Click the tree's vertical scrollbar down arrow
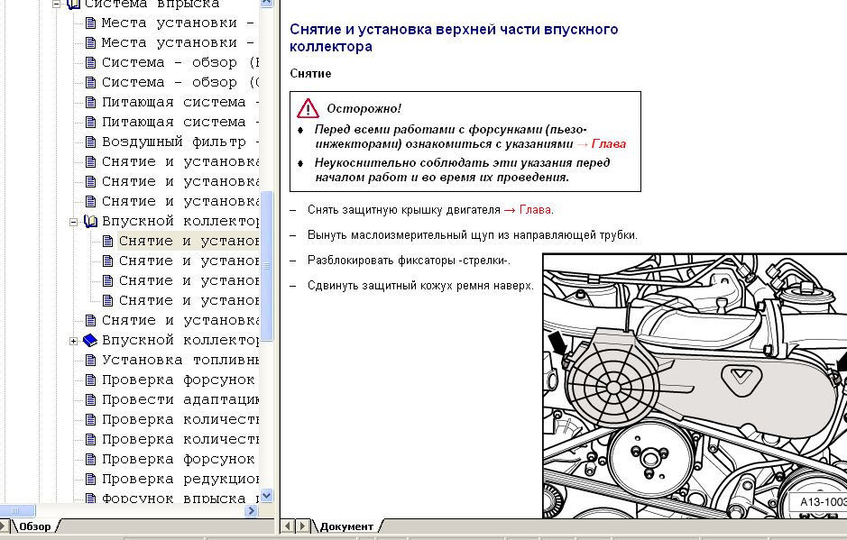This screenshot has width=847, height=540. 266,496
